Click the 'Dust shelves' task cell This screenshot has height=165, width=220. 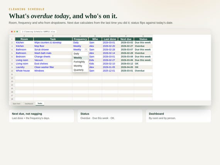[x=53, y=64]
